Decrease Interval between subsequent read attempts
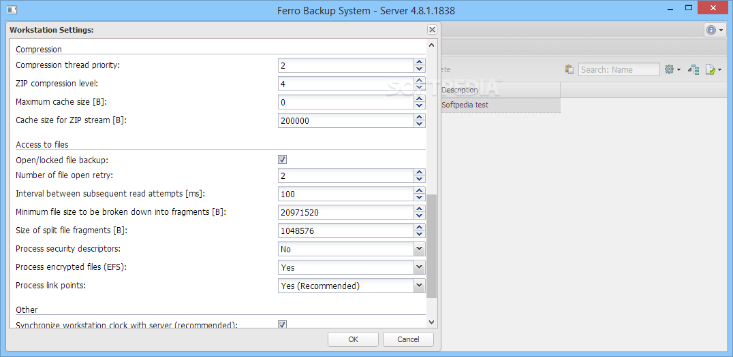Image resolution: width=733 pixels, height=357 pixels. point(420,197)
